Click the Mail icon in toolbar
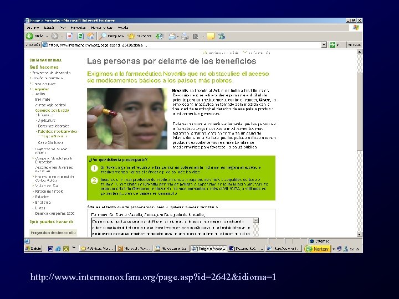399x299 pixels. point(172,37)
